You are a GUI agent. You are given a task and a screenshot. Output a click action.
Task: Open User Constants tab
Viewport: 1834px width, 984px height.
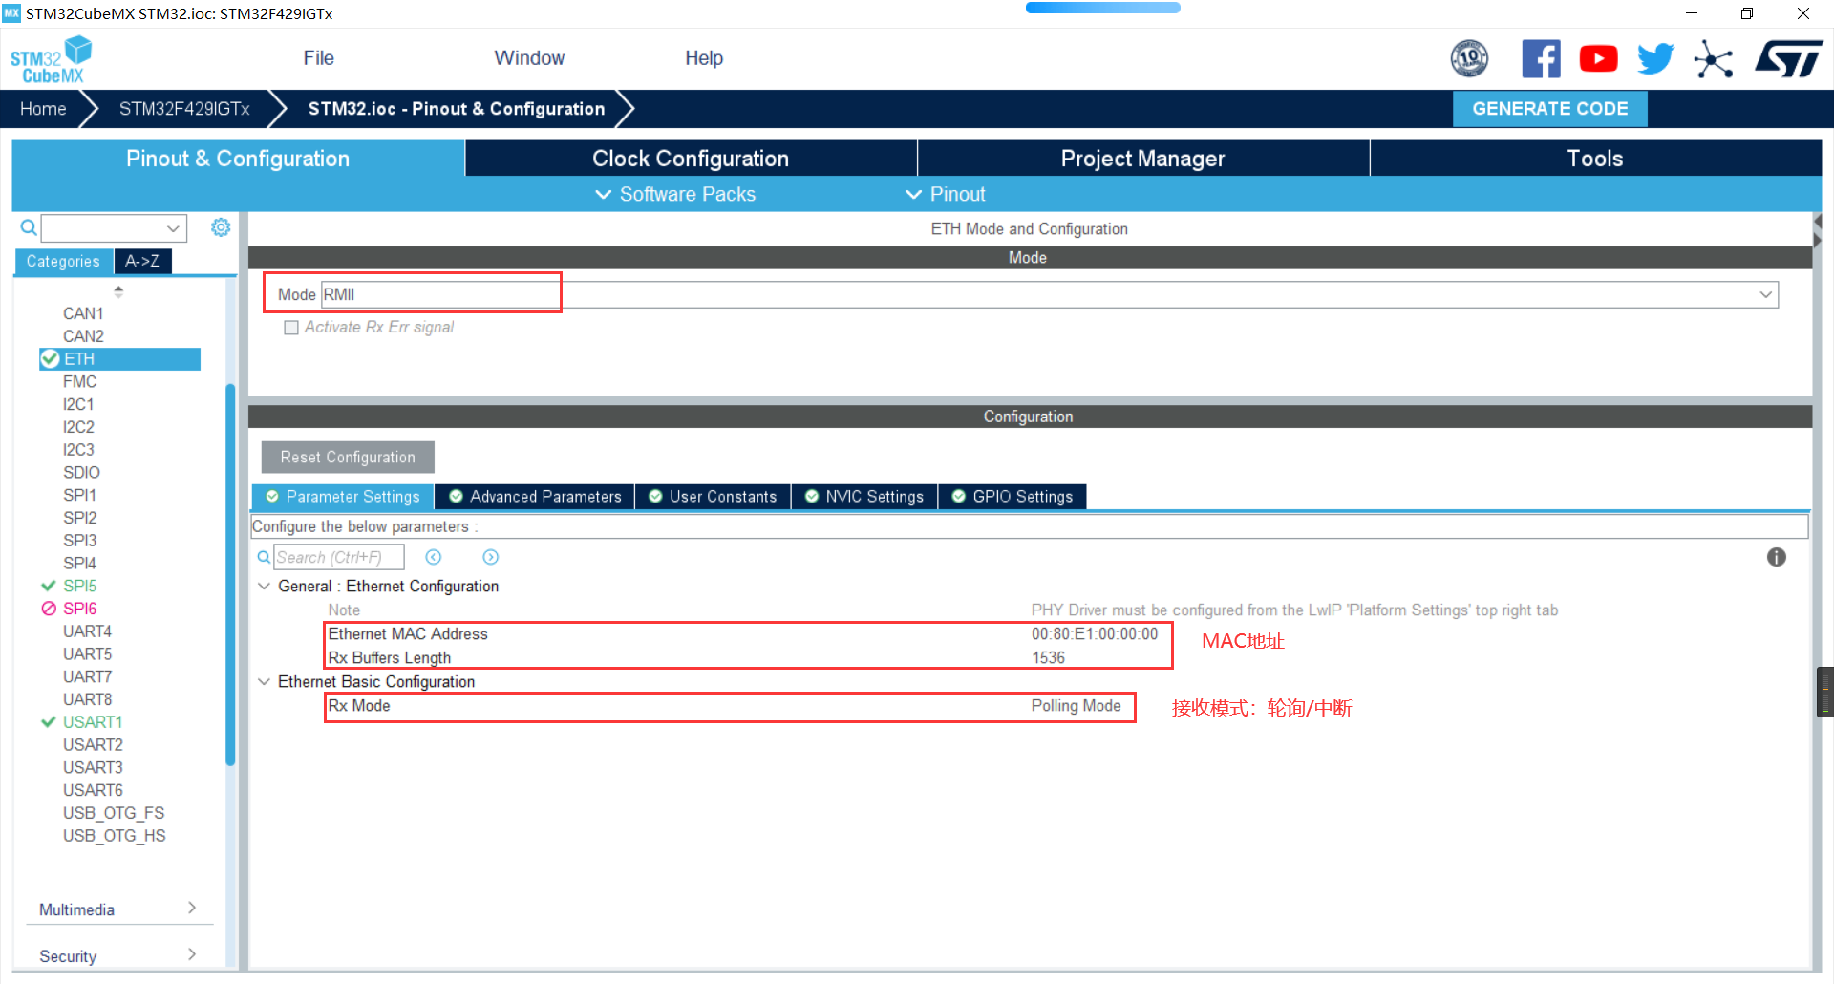click(x=713, y=497)
